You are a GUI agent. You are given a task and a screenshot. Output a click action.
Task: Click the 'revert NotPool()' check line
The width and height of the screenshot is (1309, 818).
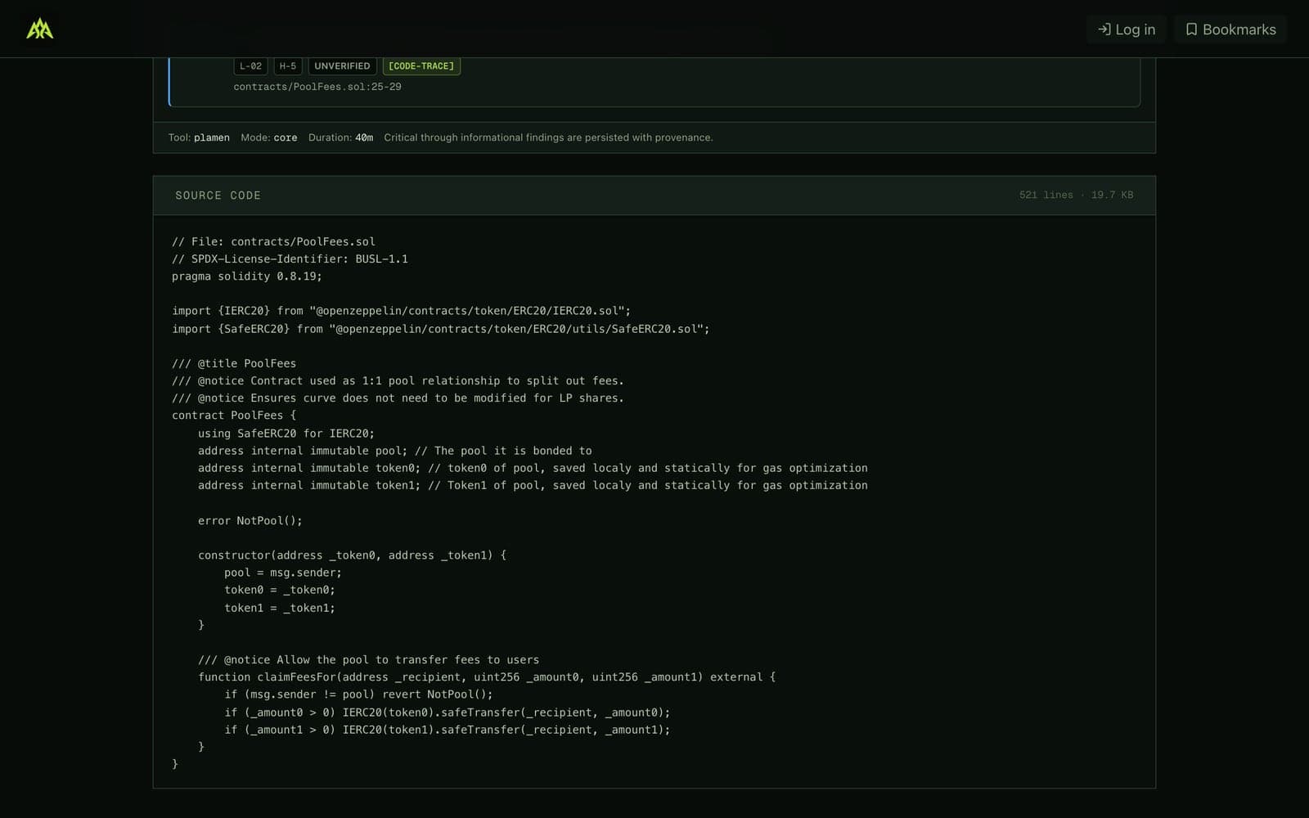point(358,694)
